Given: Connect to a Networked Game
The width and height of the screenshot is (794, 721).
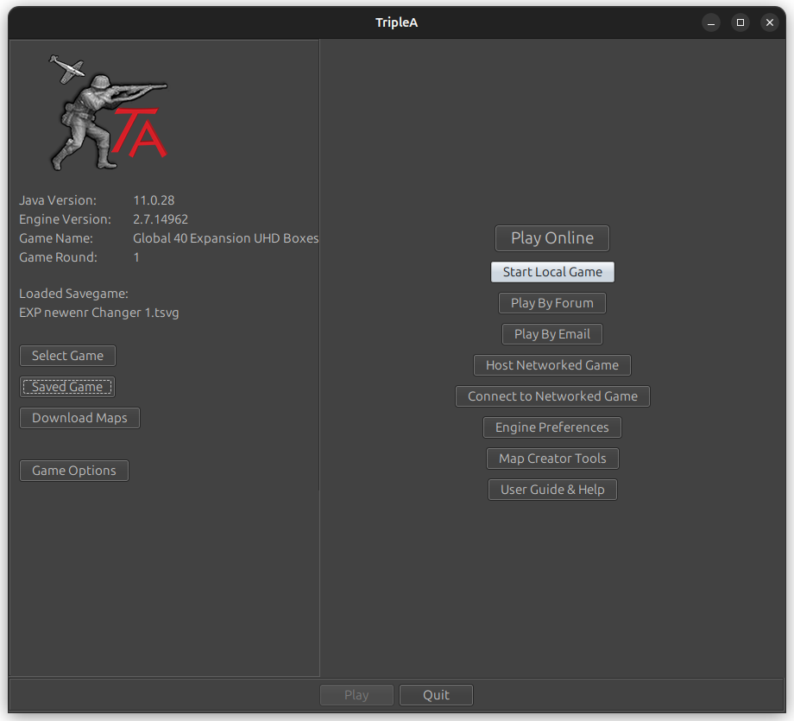Looking at the screenshot, I should click(x=551, y=396).
